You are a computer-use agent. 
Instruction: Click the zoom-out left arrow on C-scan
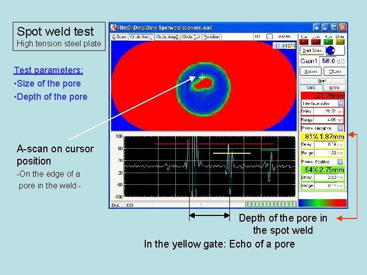pyautogui.click(x=277, y=45)
